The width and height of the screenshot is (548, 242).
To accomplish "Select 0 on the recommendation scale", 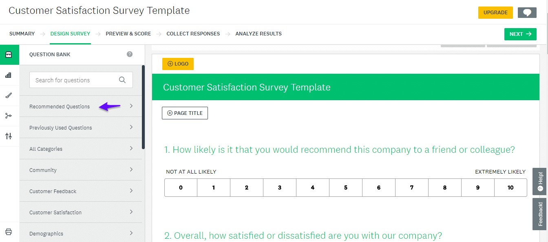I will click(x=181, y=187).
